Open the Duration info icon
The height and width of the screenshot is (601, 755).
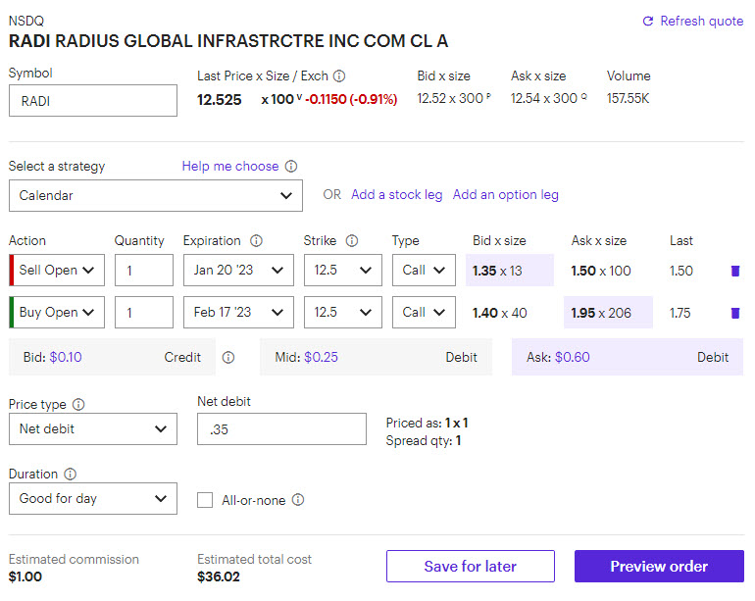(71, 475)
